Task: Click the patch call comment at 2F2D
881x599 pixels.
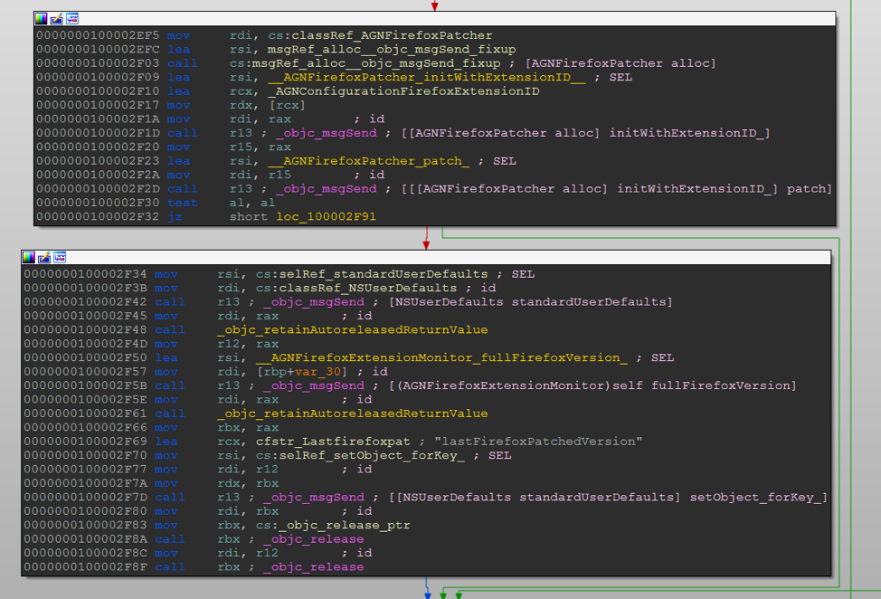Action: [617, 189]
